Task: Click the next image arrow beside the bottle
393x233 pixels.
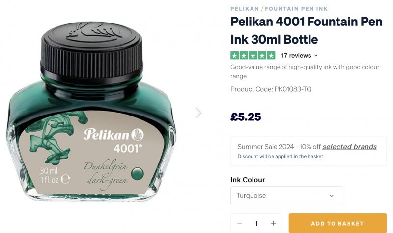Action: coord(198,113)
